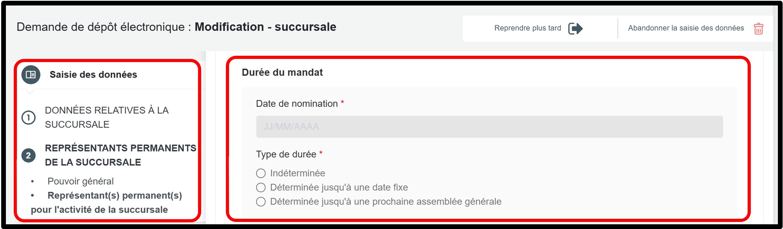Click the red trash bin icon
Image resolution: width=783 pixels, height=229 pixels.
tap(758, 29)
